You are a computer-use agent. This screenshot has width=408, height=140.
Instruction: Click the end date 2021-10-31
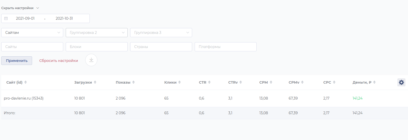point(64,18)
